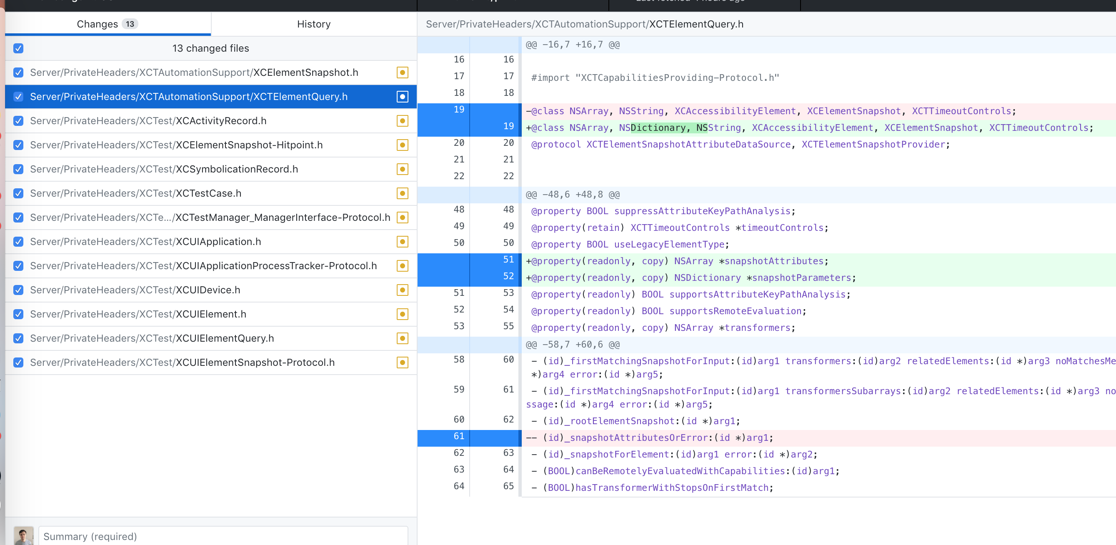1116x545 pixels.
Task: Click modified status icon for XCElementSnapshot.h
Action: (x=402, y=72)
